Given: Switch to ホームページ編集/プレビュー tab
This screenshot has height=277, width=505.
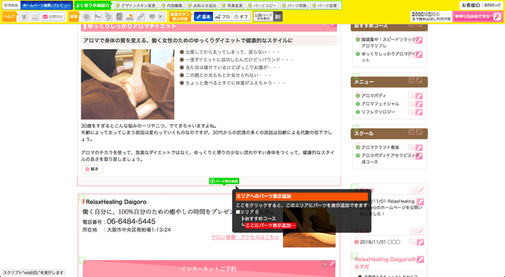Looking at the screenshot, I should tap(47, 6).
